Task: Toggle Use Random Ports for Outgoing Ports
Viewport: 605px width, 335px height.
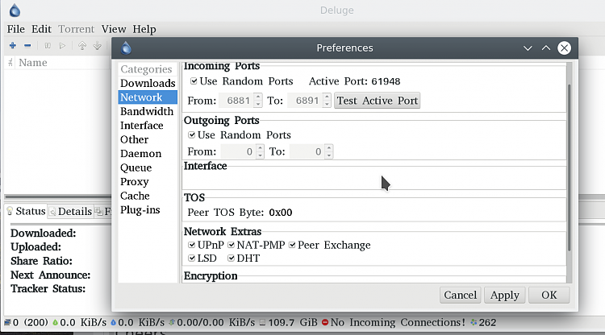Action: 192,134
